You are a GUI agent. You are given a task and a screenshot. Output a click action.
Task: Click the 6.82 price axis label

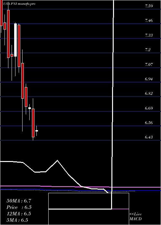pyautogui.click(x=149, y=94)
